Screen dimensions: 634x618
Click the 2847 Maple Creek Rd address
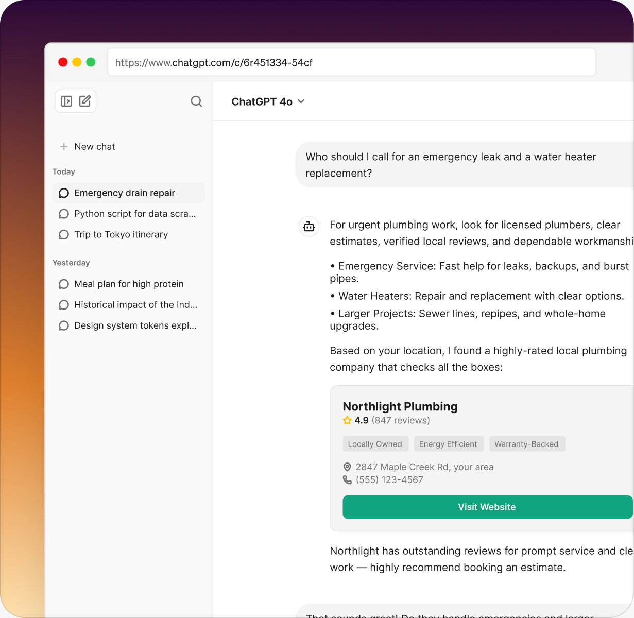tap(424, 467)
